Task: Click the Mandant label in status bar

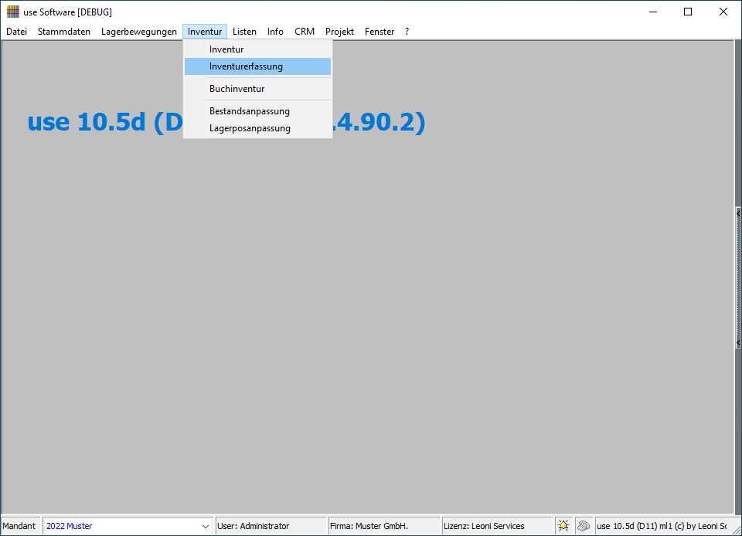Action: (19, 526)
